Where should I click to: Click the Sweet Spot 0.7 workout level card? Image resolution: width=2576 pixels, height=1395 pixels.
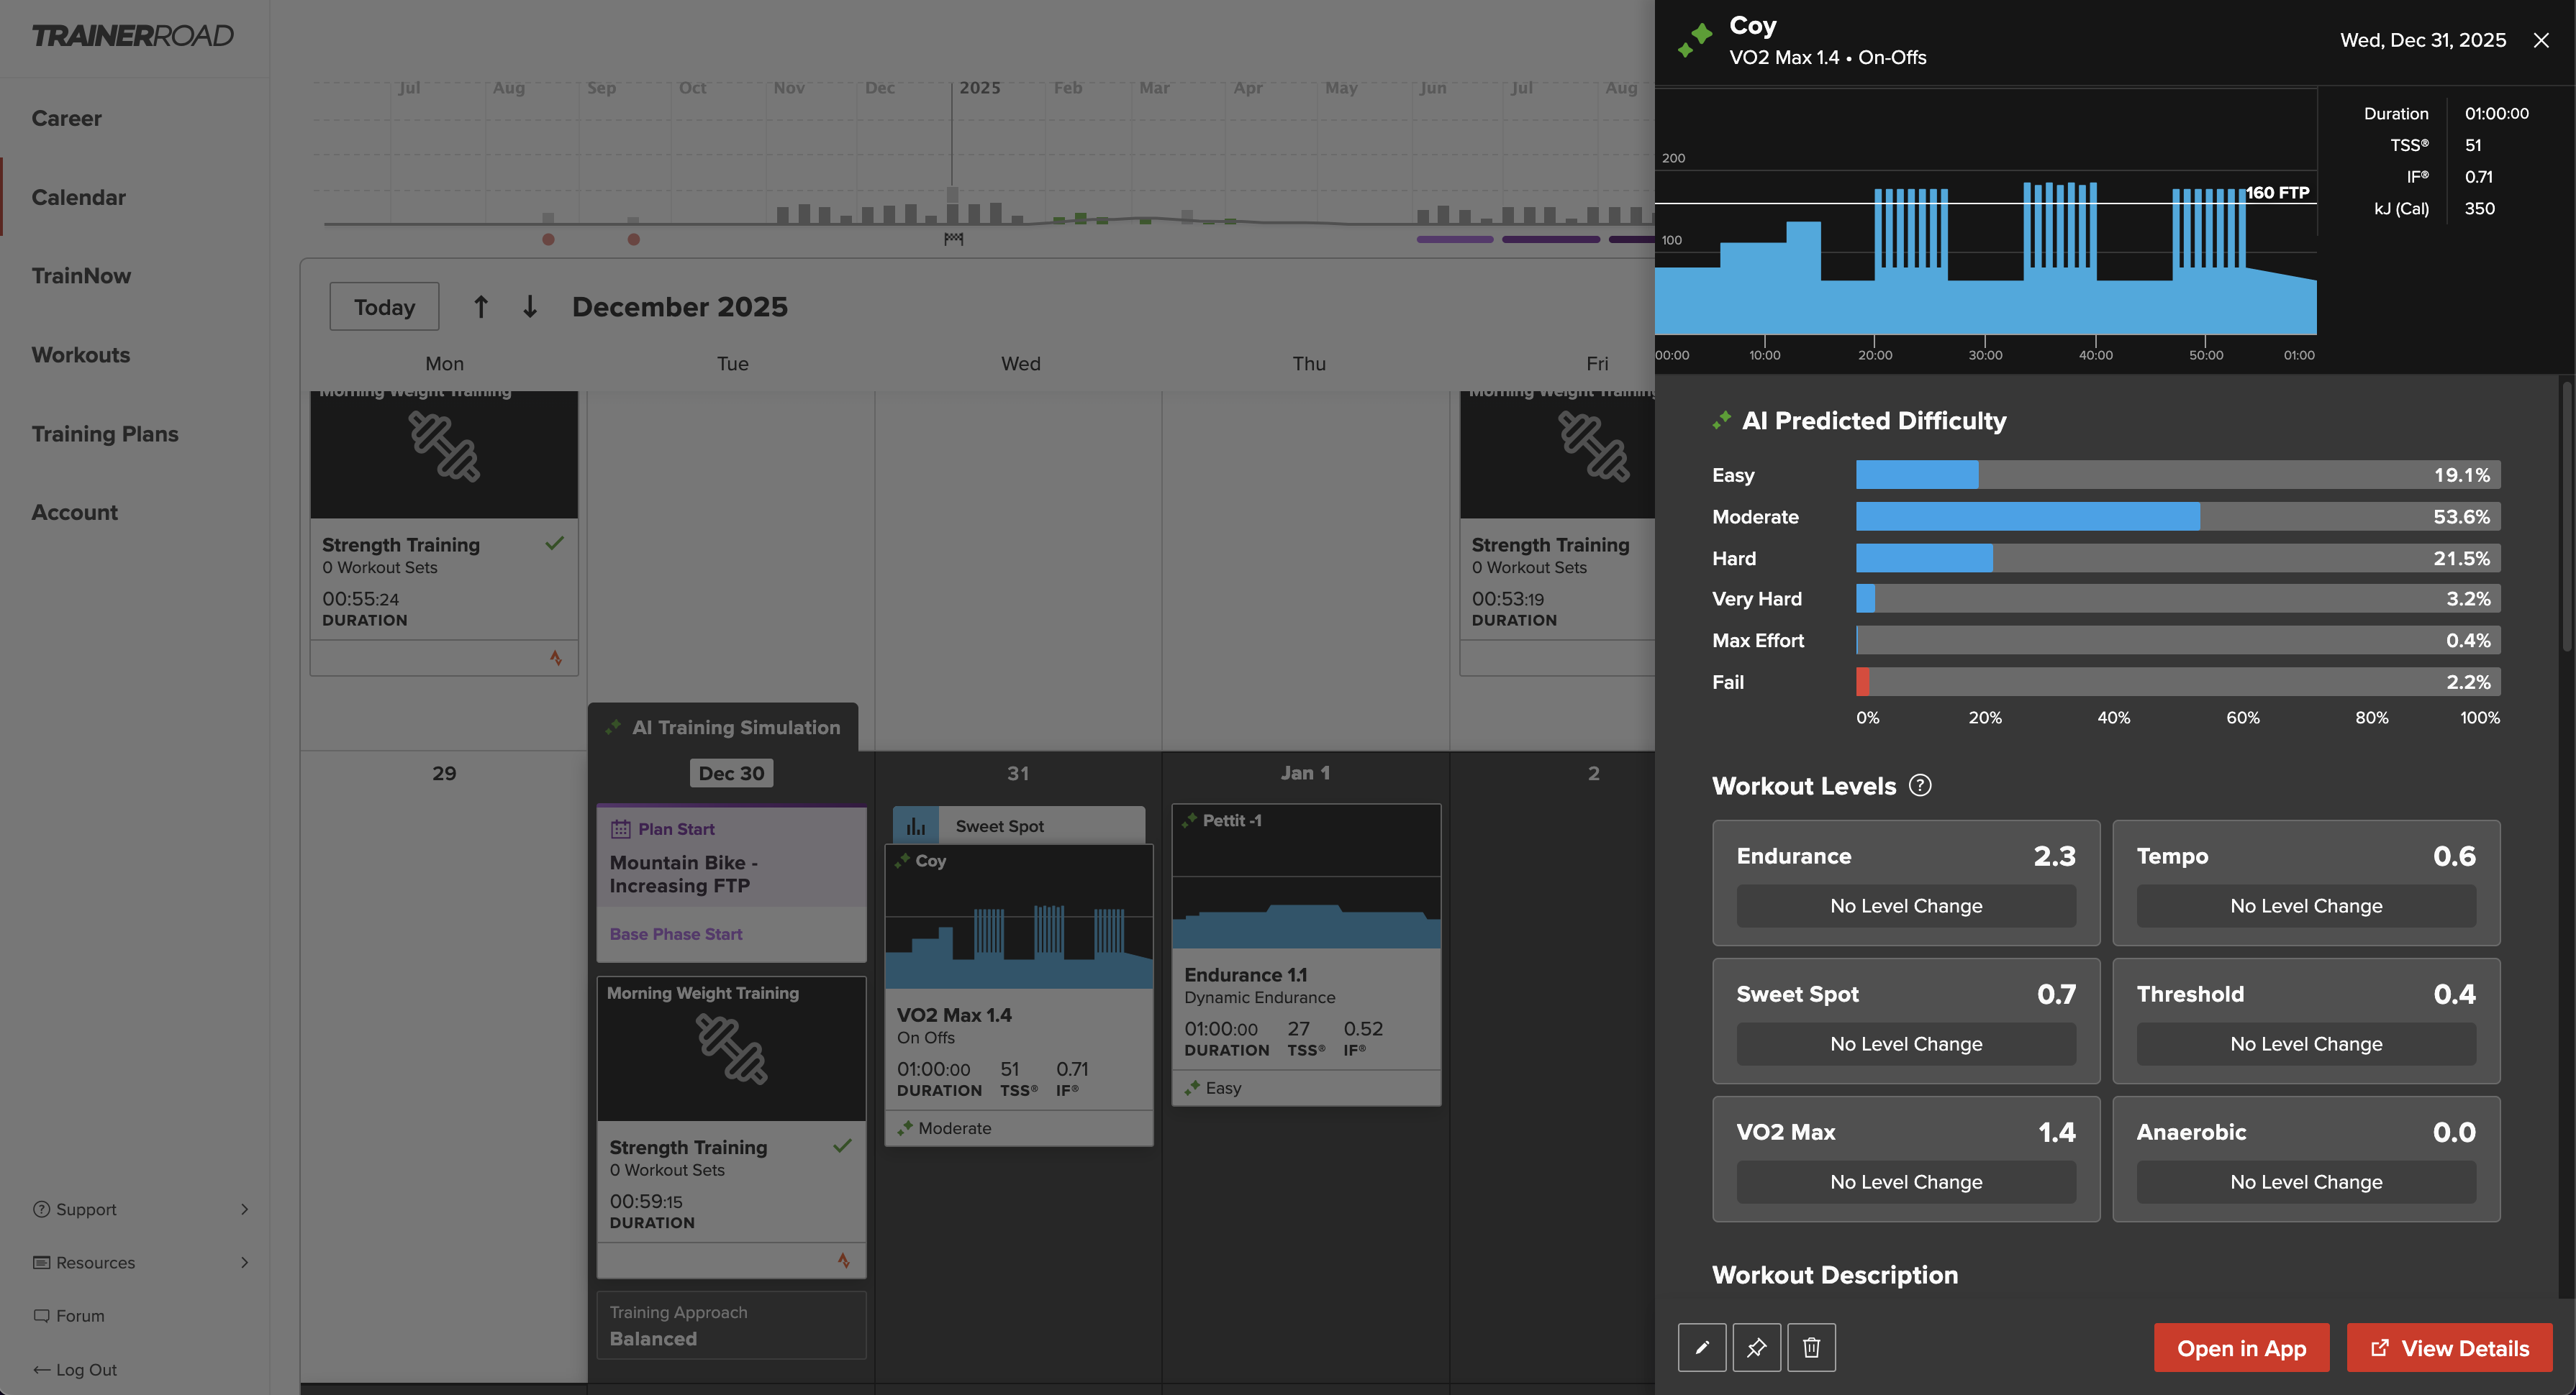point(1906,1021)
